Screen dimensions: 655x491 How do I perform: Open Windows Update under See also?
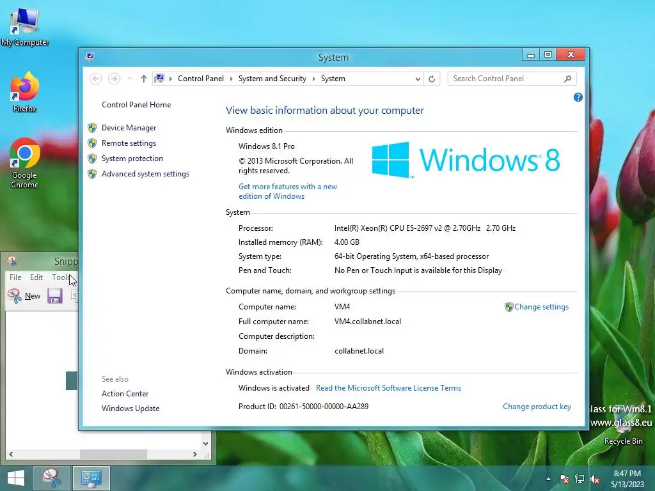coord(130,409)
